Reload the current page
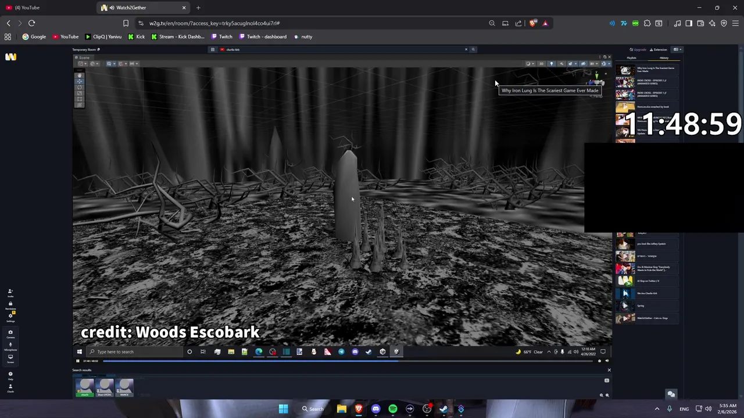744x418 pixels. click(31, 23)
